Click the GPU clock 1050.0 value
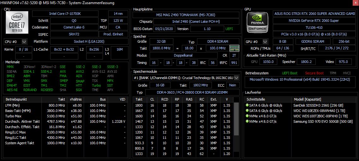 pyautogui.click(x=268, y=62)
